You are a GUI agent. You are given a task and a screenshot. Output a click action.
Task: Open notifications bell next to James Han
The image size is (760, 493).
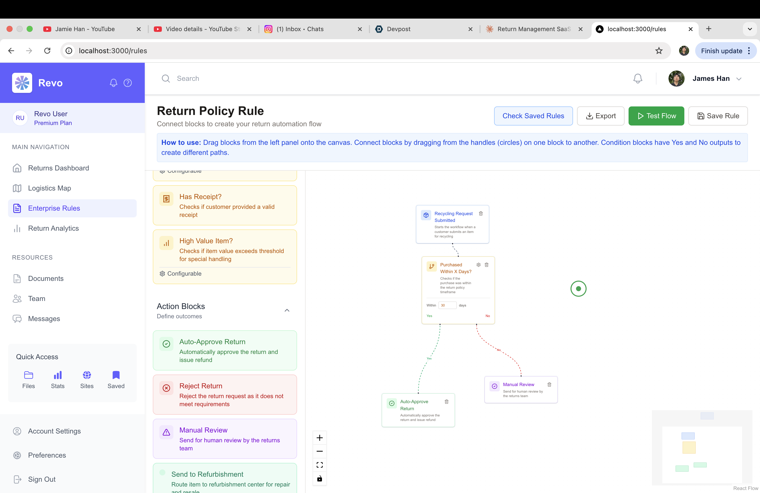pos(637,79)
